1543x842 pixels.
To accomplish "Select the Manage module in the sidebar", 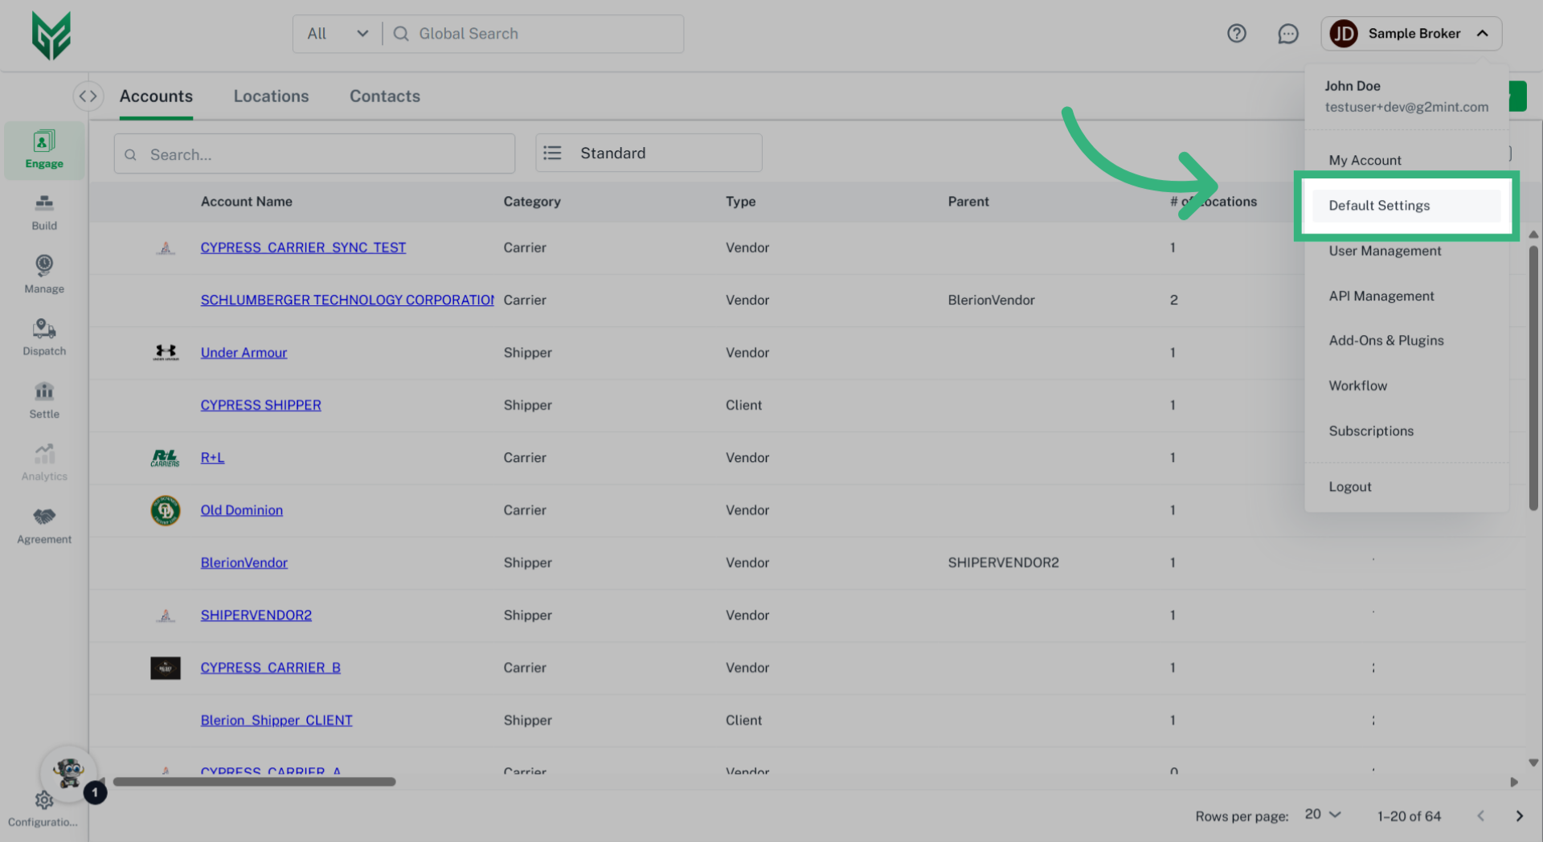I will [43, 273].
